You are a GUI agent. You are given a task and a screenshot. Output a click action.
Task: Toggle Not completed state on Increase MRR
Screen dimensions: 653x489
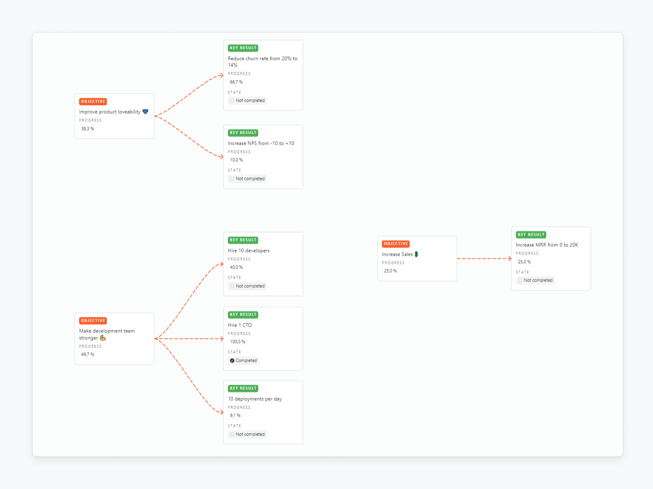tap(535, 281)
